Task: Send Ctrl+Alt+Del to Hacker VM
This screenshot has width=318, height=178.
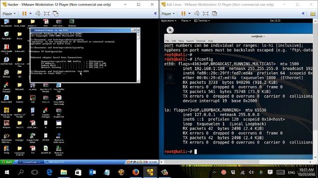Action: tap(38, 13)
